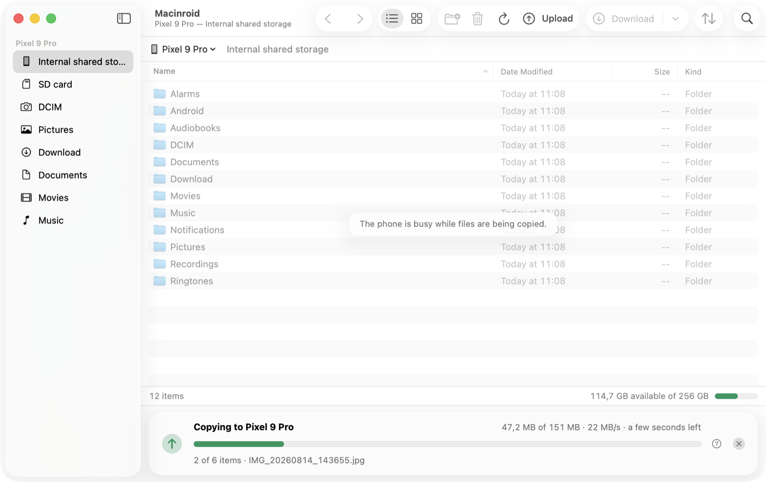Switch to grid icon view
Screen dimensions: 766x482
417,19
